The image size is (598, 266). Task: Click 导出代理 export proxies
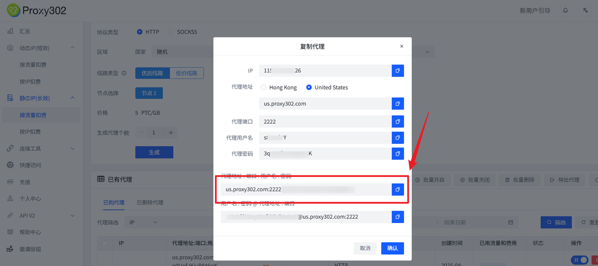click(x=565, y=180)
